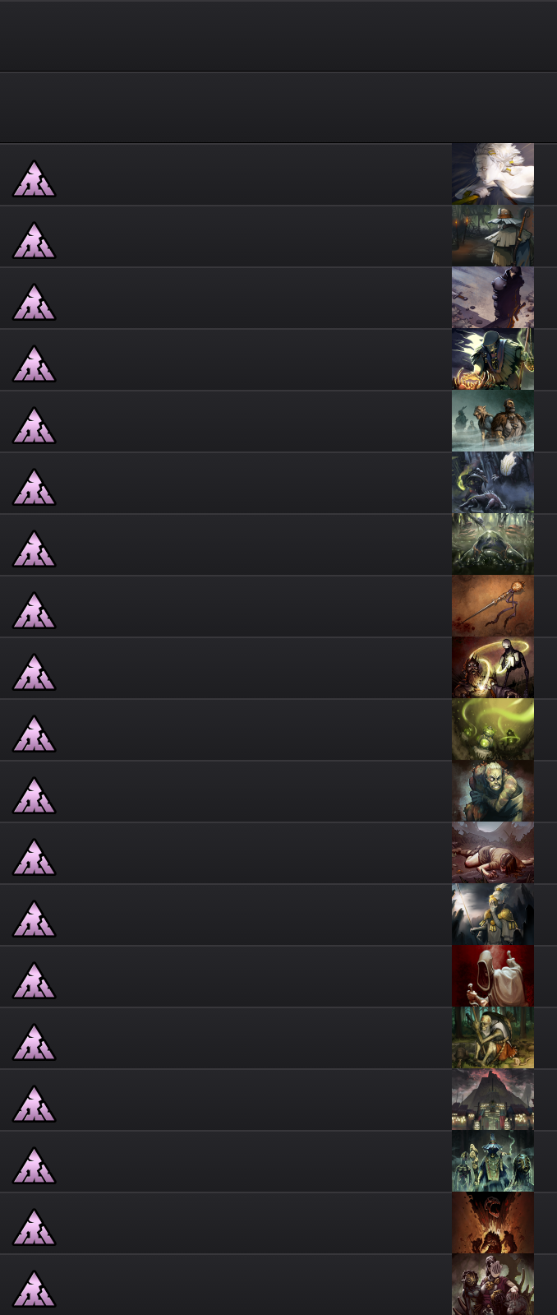Select the two men wading in mist thumbnail
557x1315 pixels.
click(493, 421)
